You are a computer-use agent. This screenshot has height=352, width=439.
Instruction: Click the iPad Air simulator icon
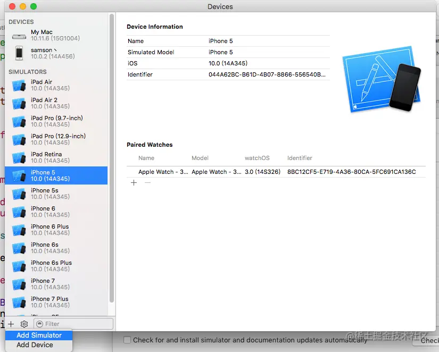tap(19, 86)
